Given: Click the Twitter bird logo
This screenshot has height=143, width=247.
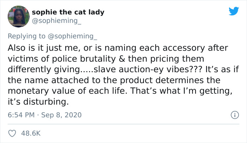Looking at the screenshot, I should pyautogui.click(x=234, y=11).
